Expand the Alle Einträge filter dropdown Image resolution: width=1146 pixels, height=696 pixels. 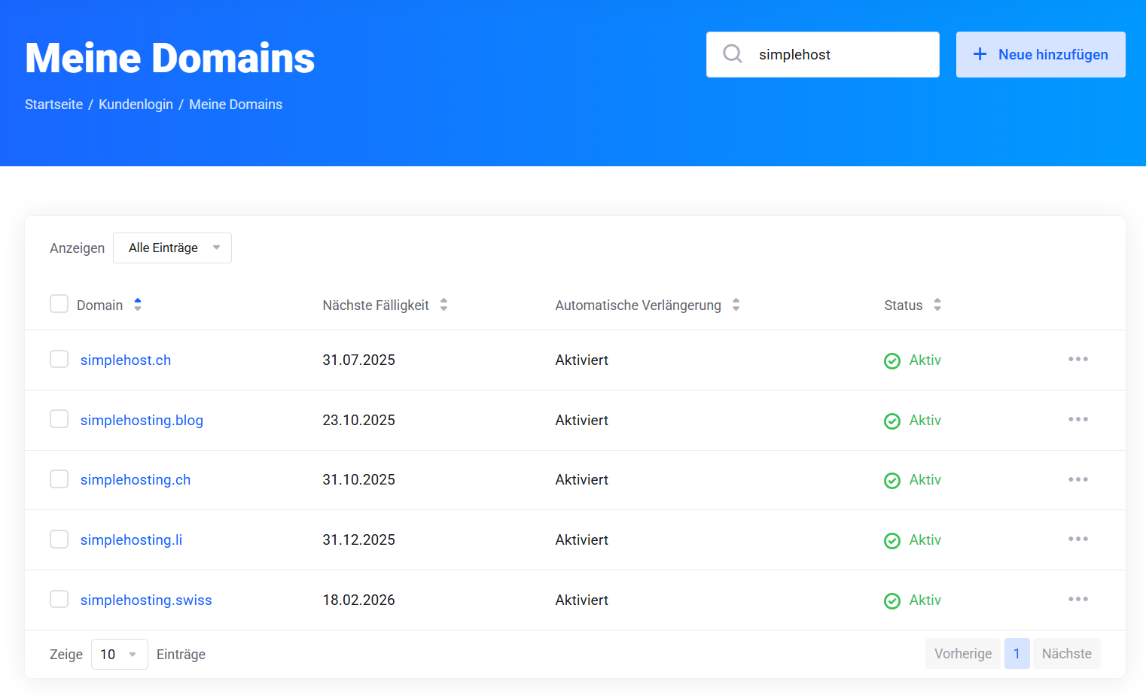[172, 248]
